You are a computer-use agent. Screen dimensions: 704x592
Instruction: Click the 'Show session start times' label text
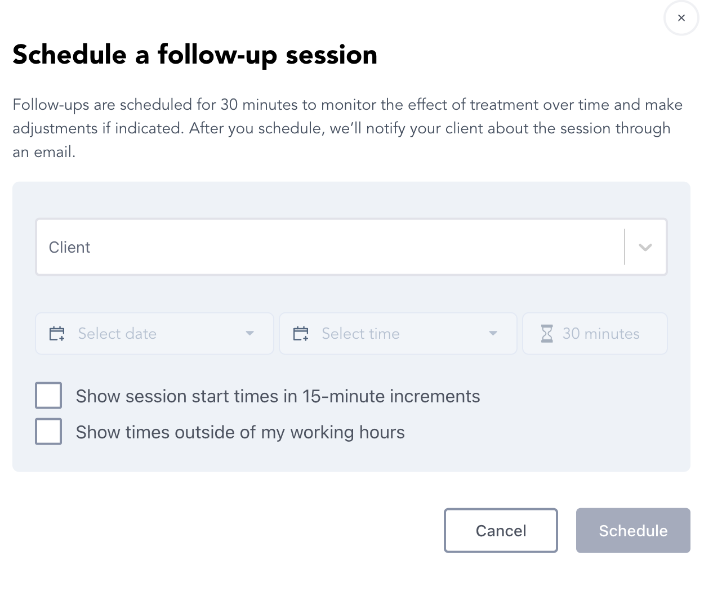[x=278, y=396]
